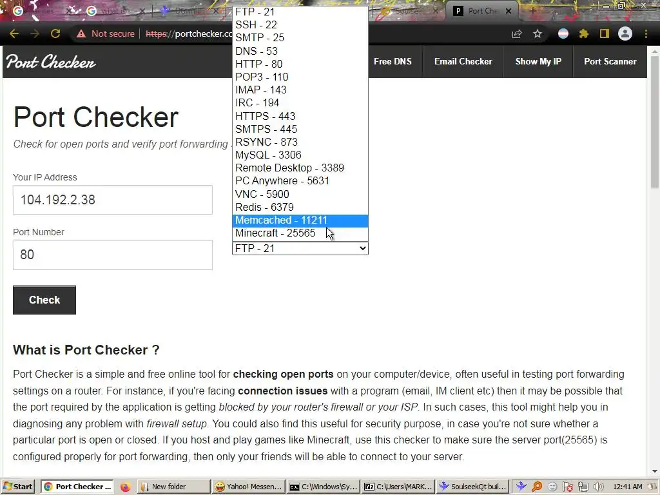Select POP3 - 110 from the port list

[x=300, y=77]
